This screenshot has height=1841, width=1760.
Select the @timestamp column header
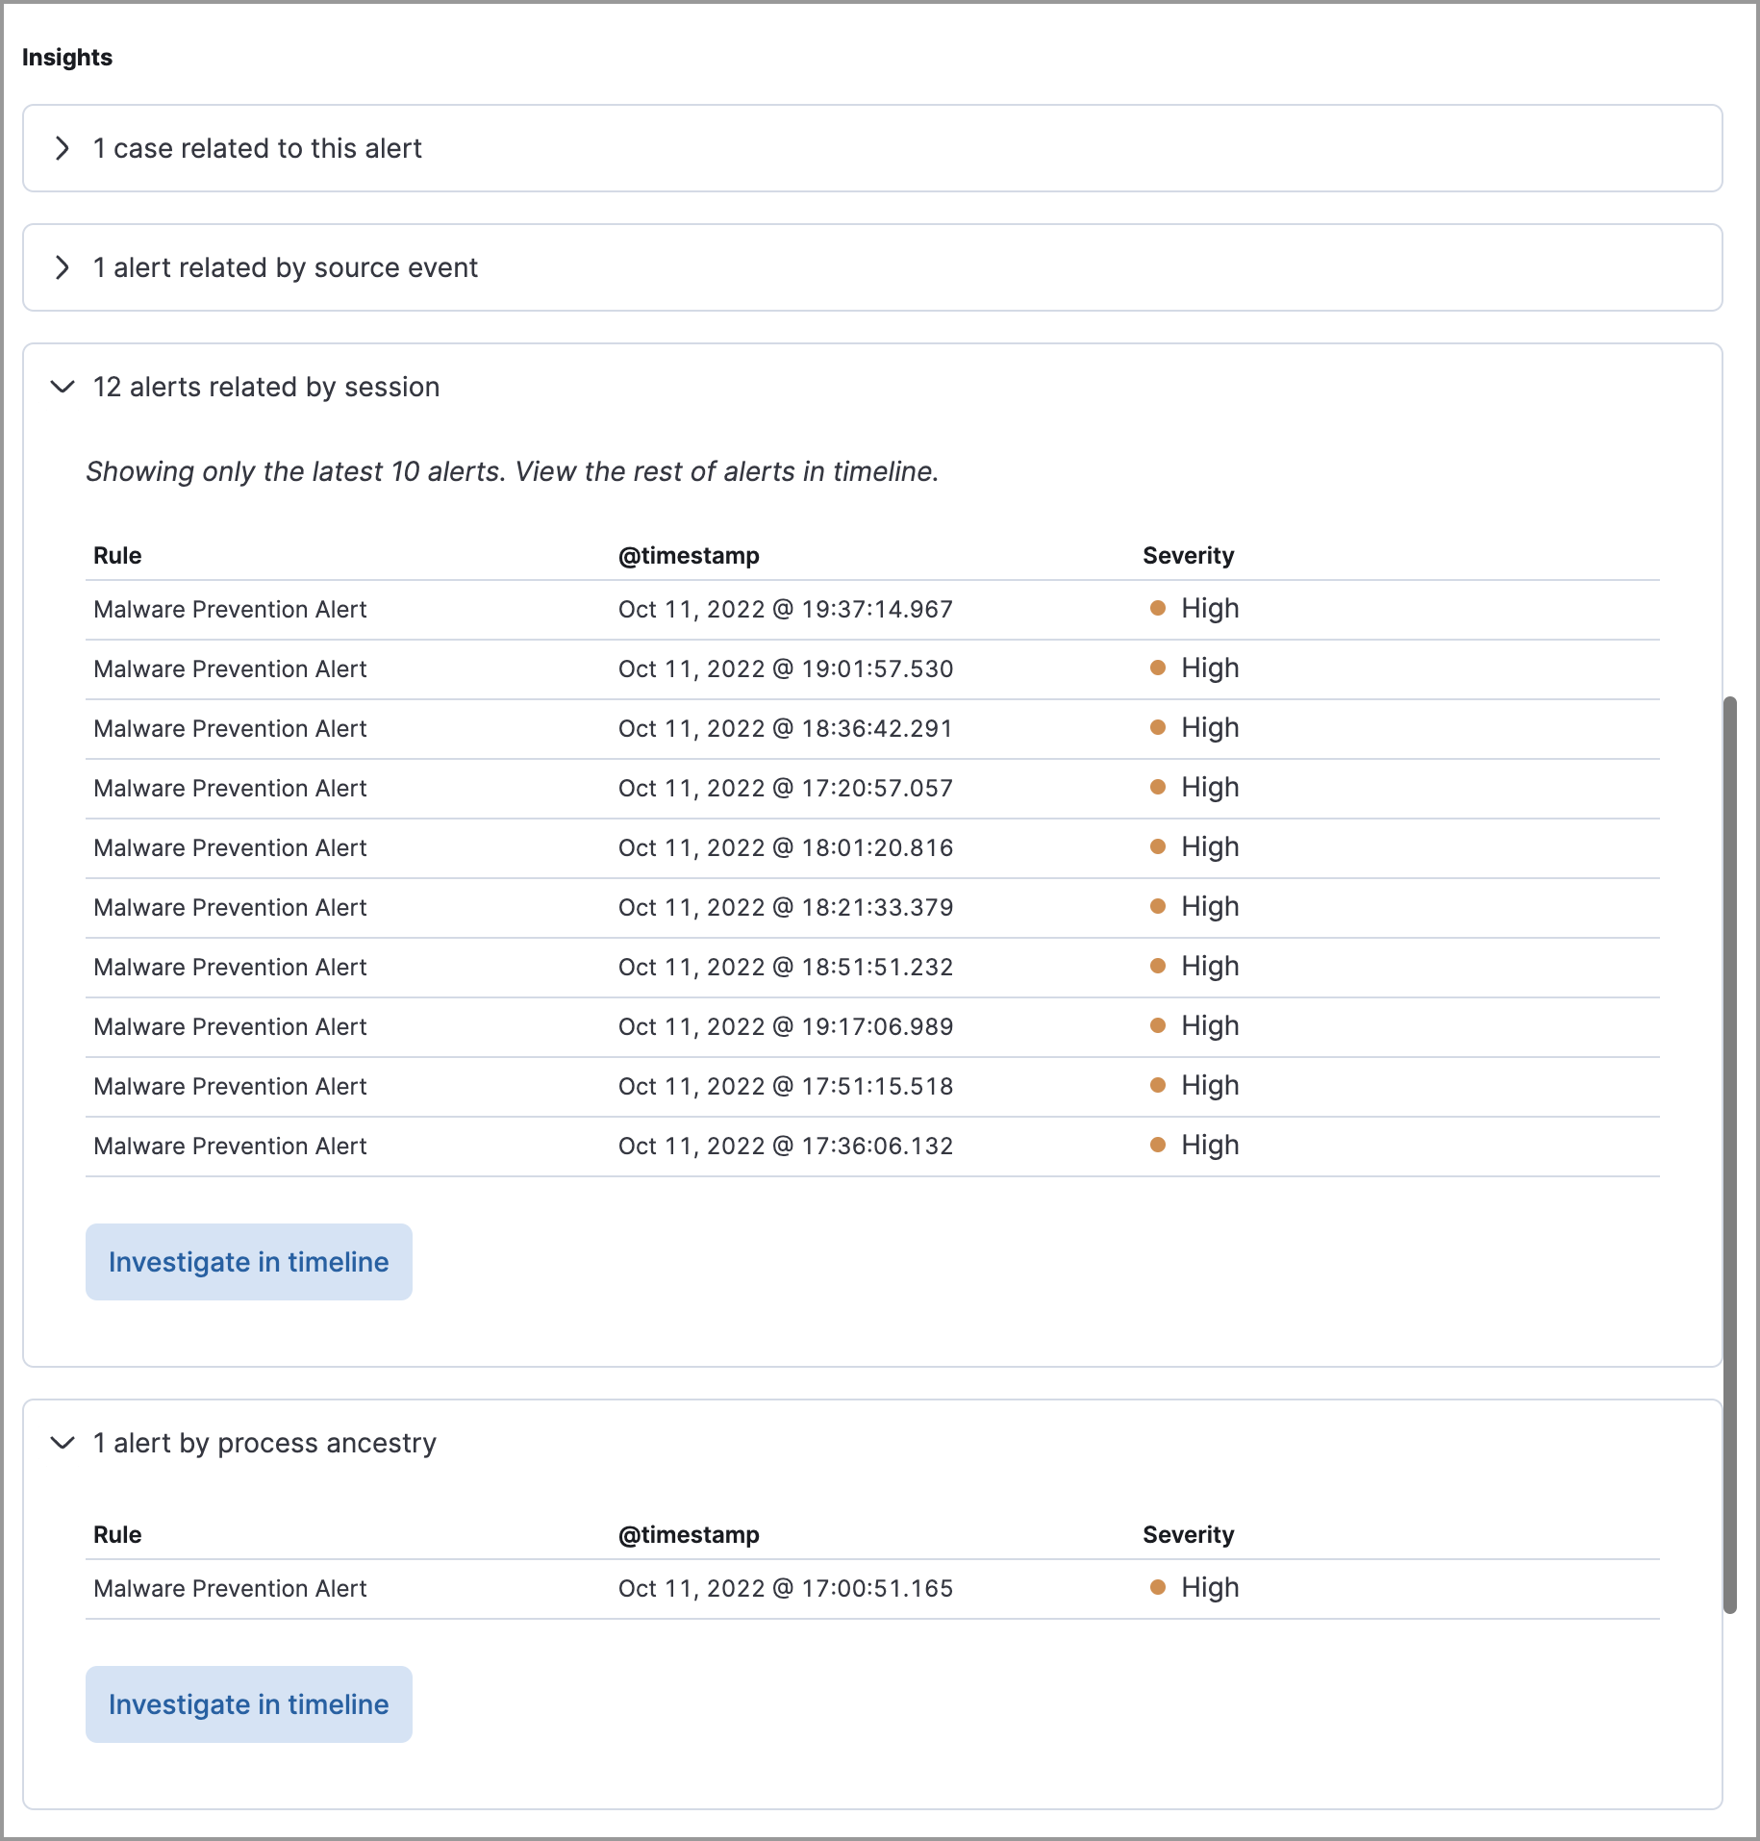(x=689, y=555)
